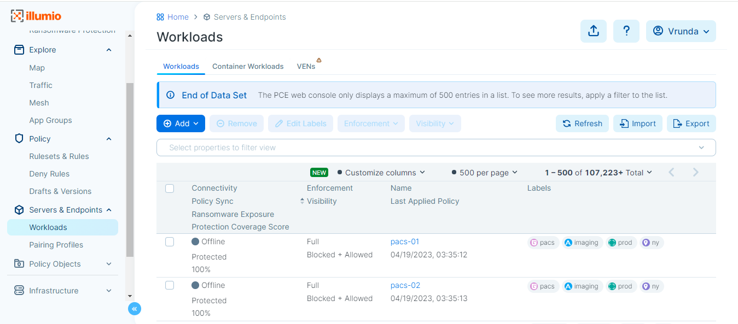Open Mesh in the sidebar
The width and height of the screenshot is (738, 324).
click(x=39, y=103)
